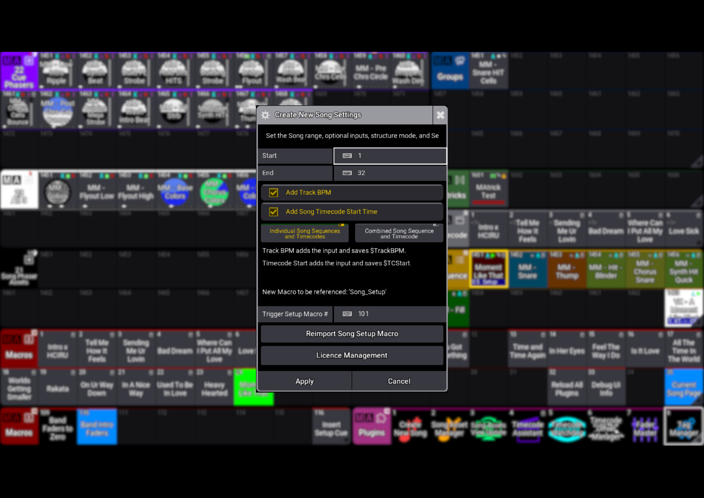704x498 pixels.
Task: Click the gear icon in Create New Song Settings title
Action: click(265, 115)
